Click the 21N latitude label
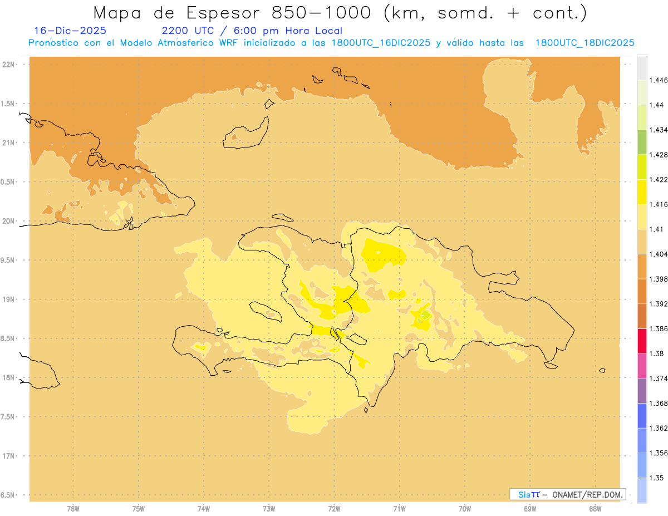 [x=8, y=142]
